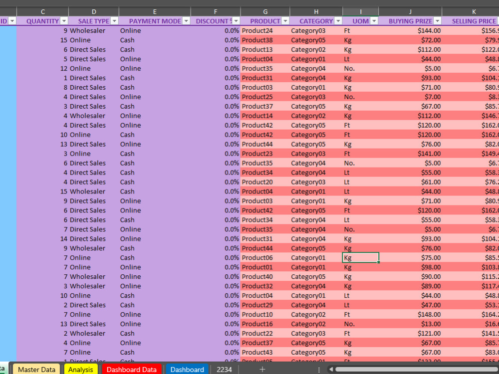Screen dimensions: 499x374
Task: Click the Product29 cell
Action: click(x=265, y=305)
